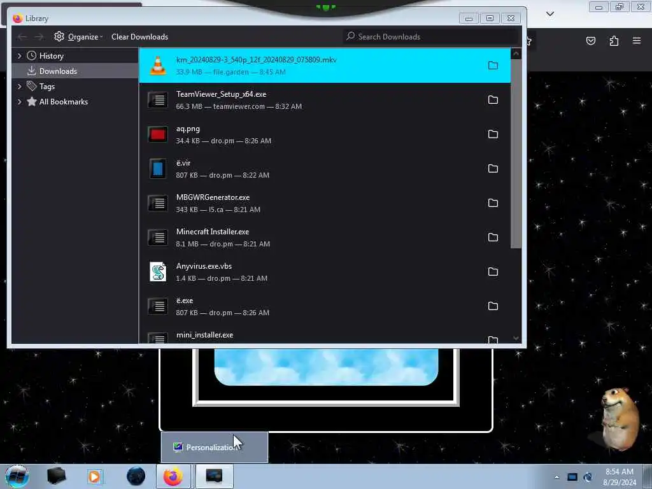Click the file icon of MBGWRGenerator.exe

(x=158, y=203)
